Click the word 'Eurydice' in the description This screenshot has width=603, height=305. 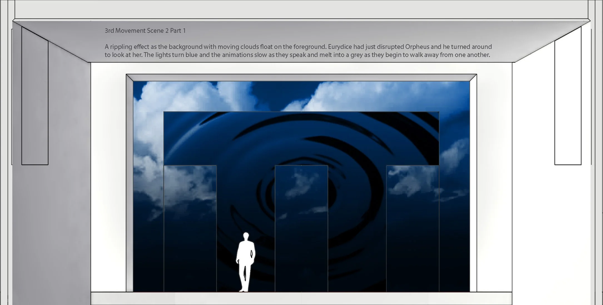tap(340, 47)
